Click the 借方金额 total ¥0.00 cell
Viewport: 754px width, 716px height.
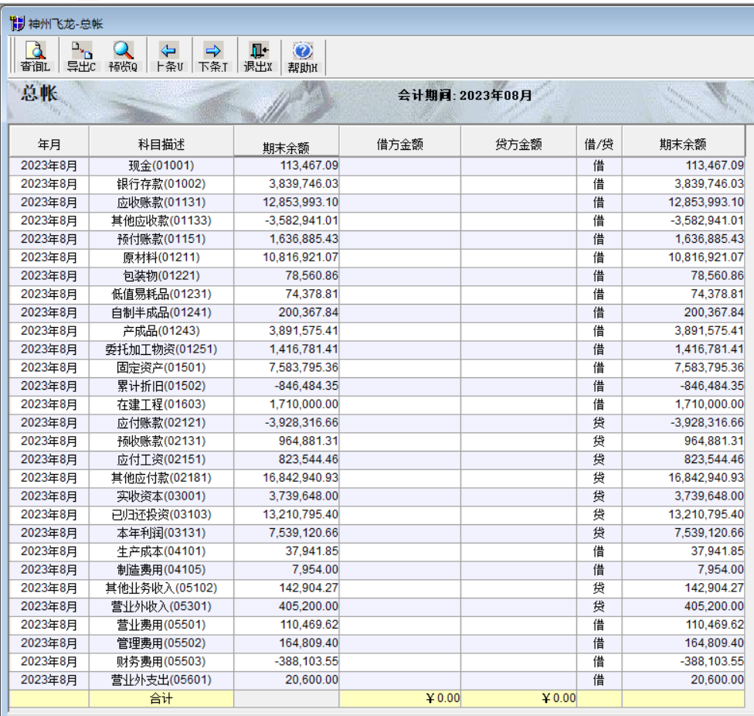tap(399, 699)
